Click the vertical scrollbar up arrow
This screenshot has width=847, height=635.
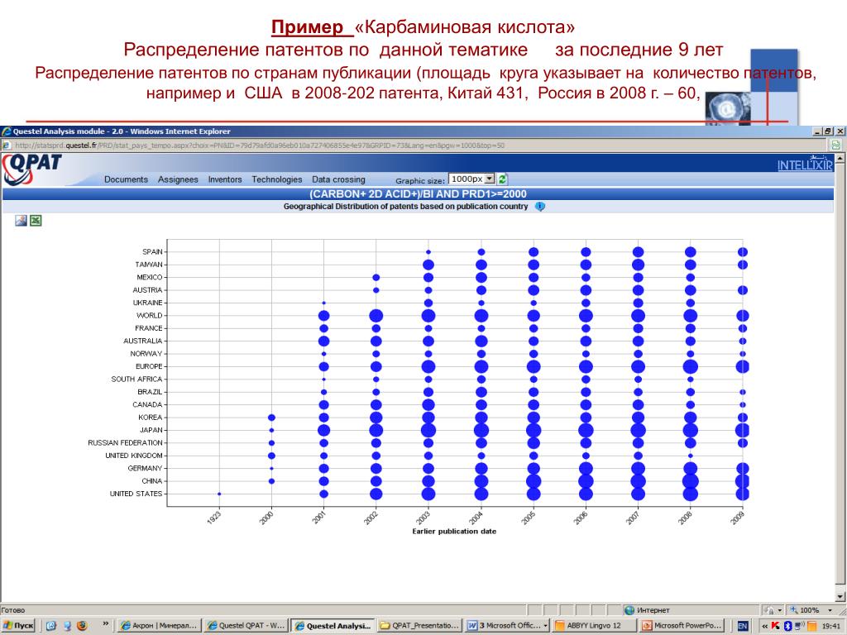pyautogui.click(x=840, y=158)
